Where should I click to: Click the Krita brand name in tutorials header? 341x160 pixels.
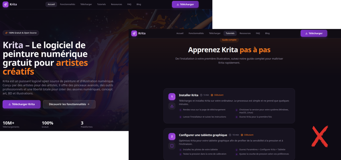tap(142, 33)
